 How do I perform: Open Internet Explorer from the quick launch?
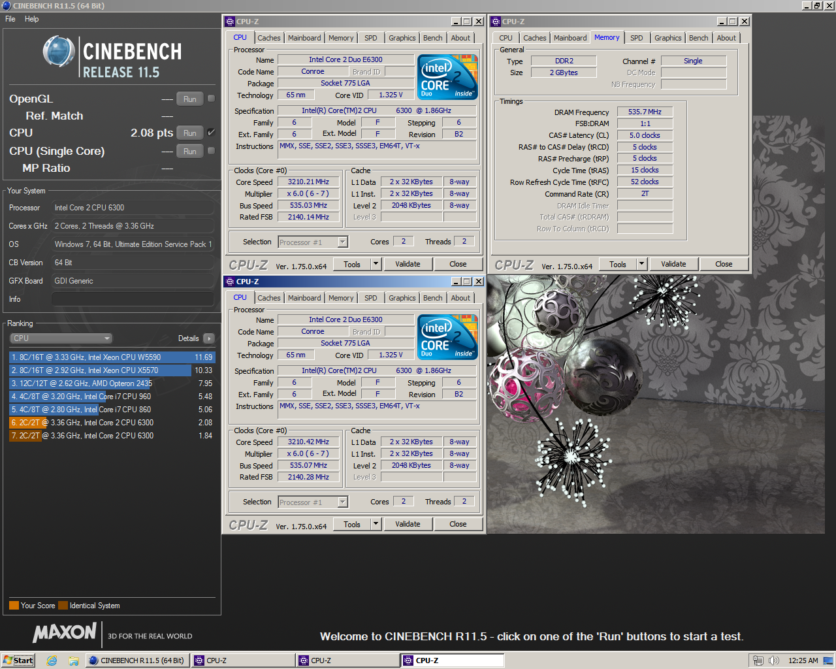[52, 661]
